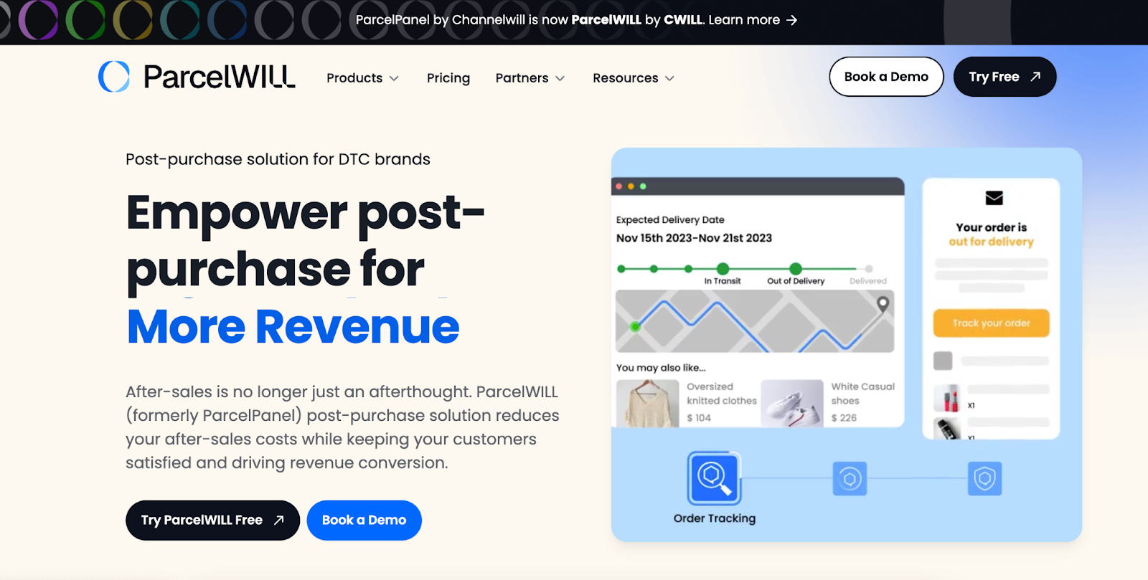Click the map destination pin icon
The image size is (1148, 580).
(883, 304)
